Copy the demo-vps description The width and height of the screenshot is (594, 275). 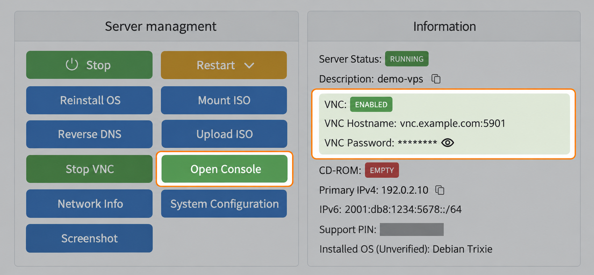436,79
